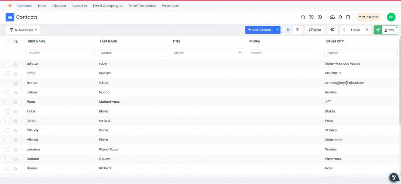
Task: Click the Saint-Maur des Fosses city cell
Action: [342, 64]
